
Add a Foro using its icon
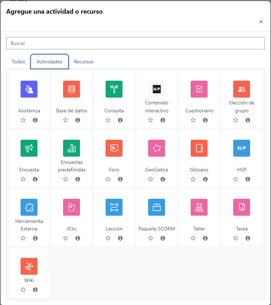click(x=114, y=148)
